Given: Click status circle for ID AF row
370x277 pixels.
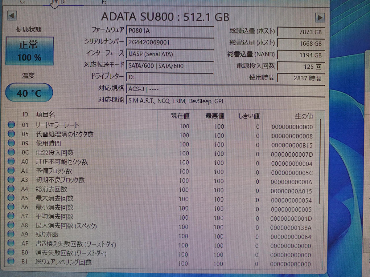Looking at the screenshot, I should click(11, 243).
